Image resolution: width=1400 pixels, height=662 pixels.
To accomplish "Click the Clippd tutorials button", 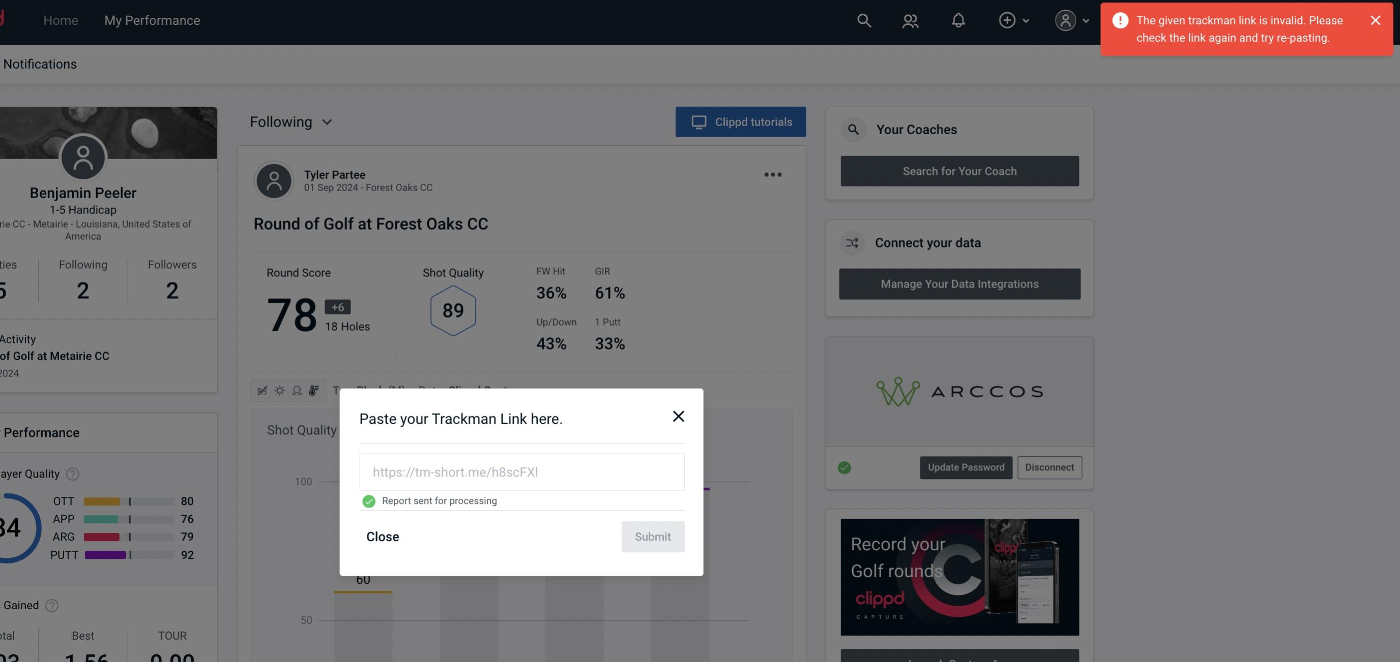I will (741, 121).
